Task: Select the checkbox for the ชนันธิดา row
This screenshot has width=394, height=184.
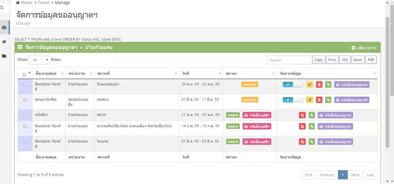Action: (x=25, y=115)
